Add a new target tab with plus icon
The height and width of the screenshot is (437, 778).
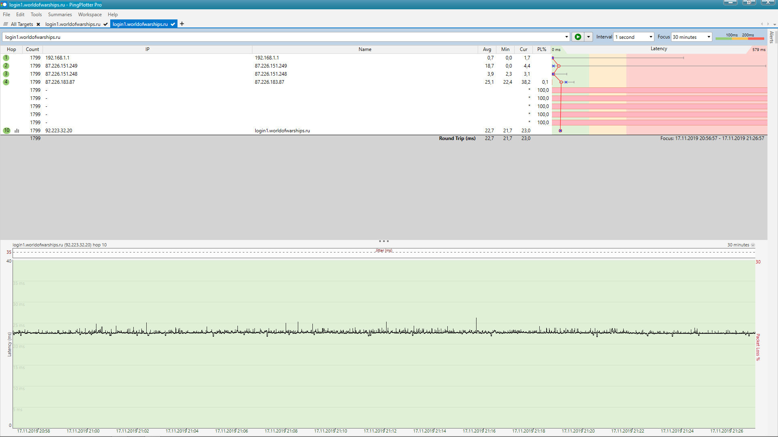182,24
